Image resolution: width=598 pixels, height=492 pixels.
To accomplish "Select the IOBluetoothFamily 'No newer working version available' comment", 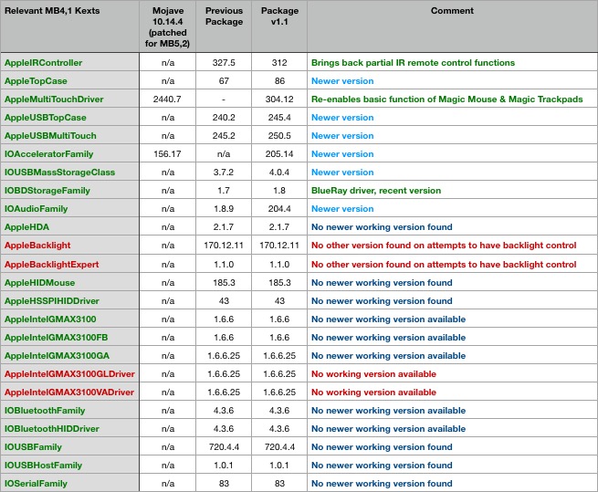I will tap(389, 411).
